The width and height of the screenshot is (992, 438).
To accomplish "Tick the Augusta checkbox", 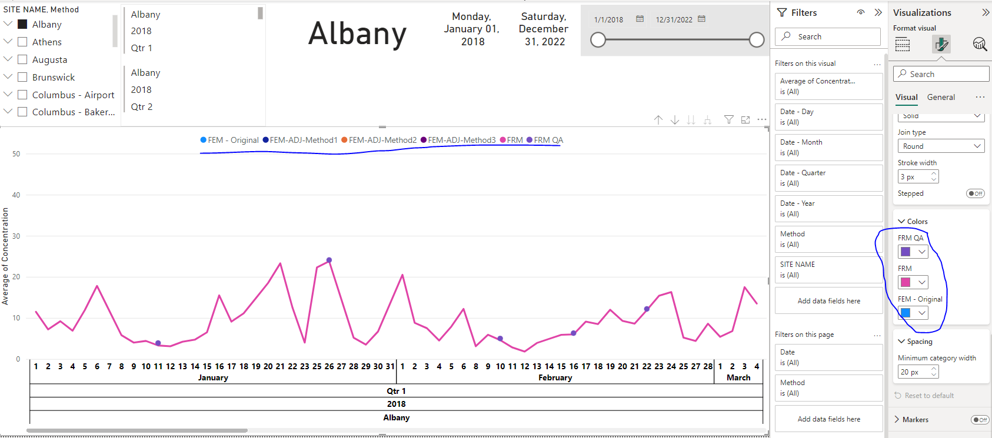I will tap(23, 60).
